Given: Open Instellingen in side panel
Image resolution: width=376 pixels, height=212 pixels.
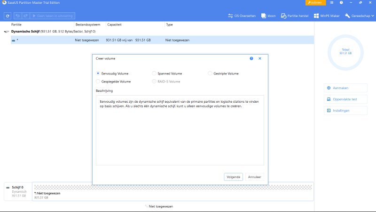Looking at the screenshot, I should click(345, 111).
